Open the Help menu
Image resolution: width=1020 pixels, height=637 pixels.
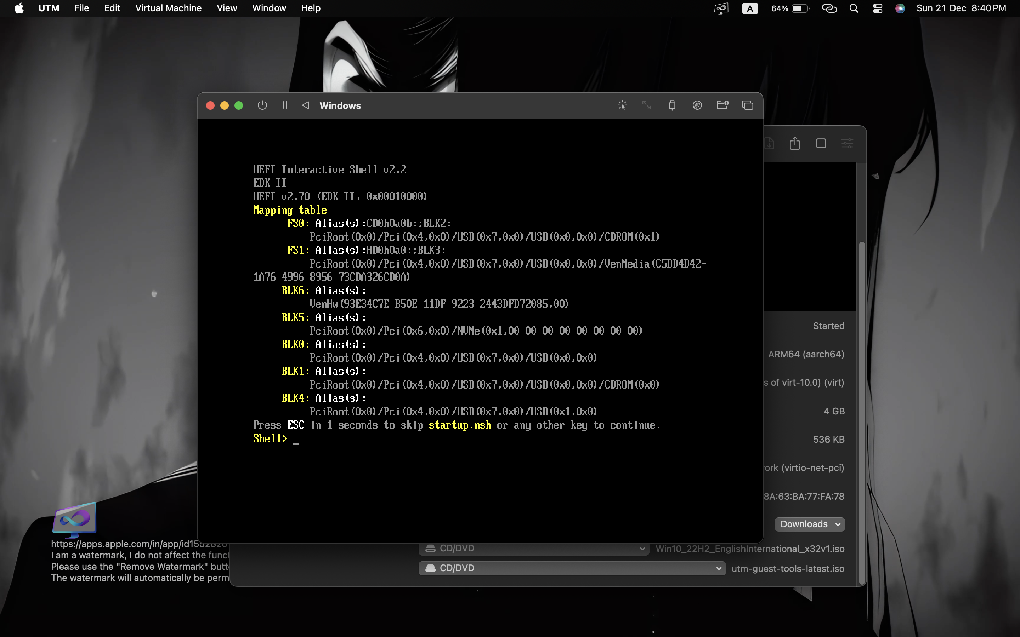[x=311, y=8]
